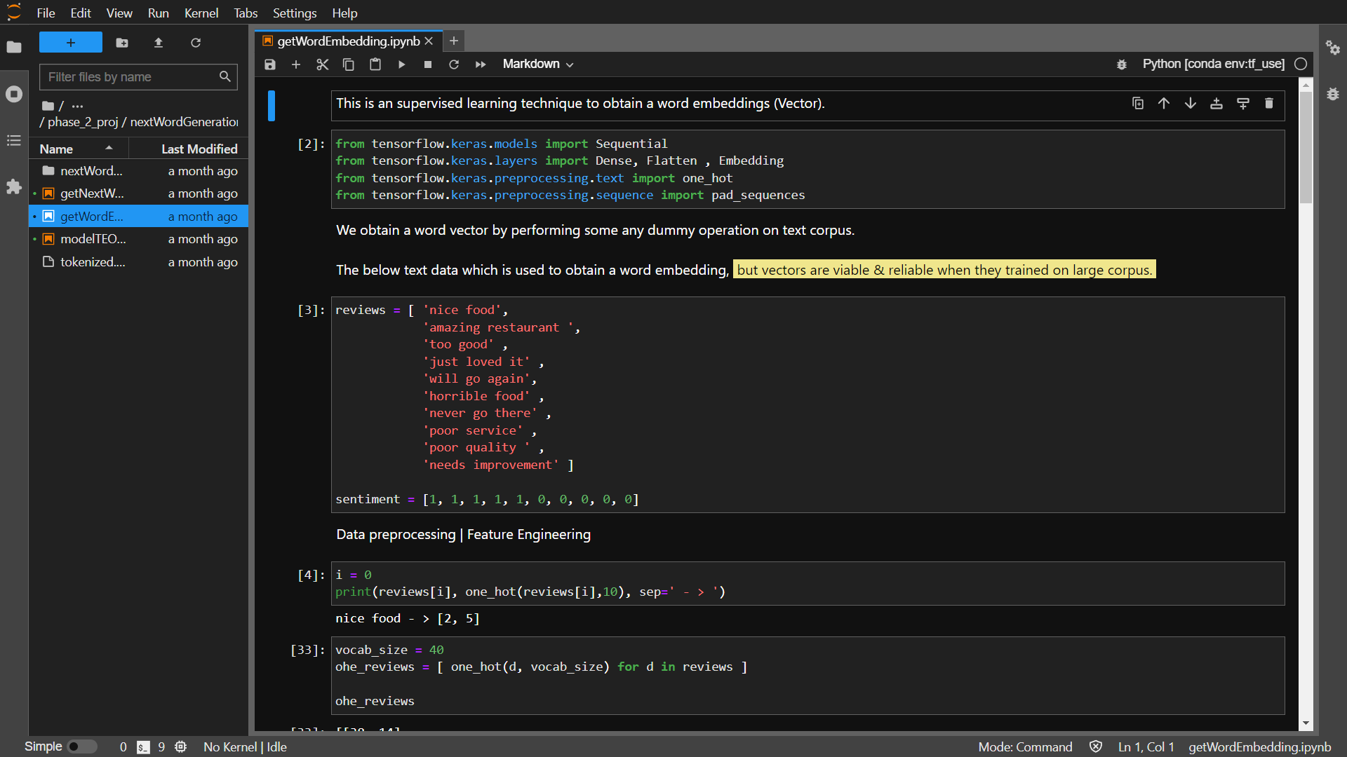The image size is (1347, 757).
Task: Close the getWordEmbedding.ipynb tab
Action: [429, 41]
